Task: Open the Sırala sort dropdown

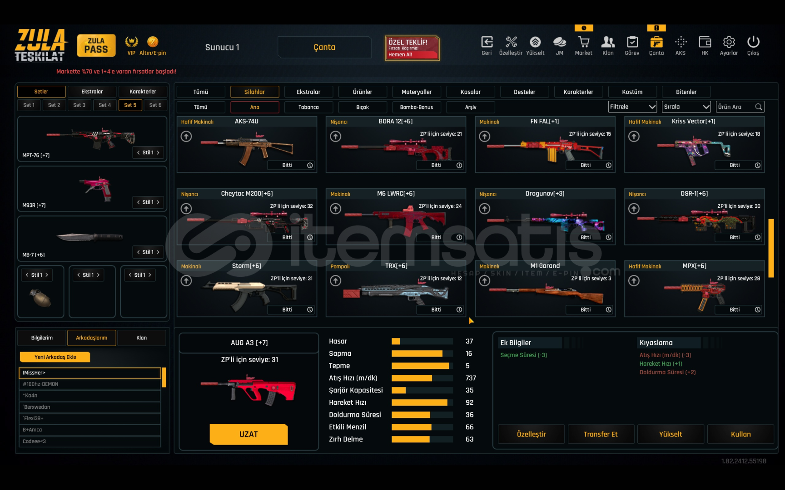Action: [x=686, y=107]
